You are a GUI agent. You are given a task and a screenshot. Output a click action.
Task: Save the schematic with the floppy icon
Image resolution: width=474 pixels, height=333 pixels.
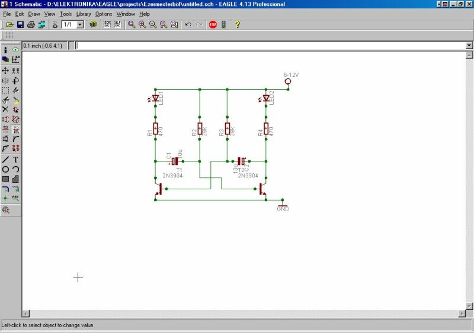point(20,25)
